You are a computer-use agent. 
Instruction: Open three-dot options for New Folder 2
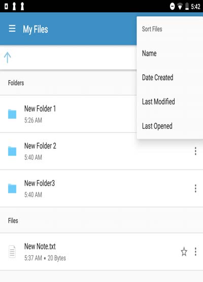(x=195, y=151)
